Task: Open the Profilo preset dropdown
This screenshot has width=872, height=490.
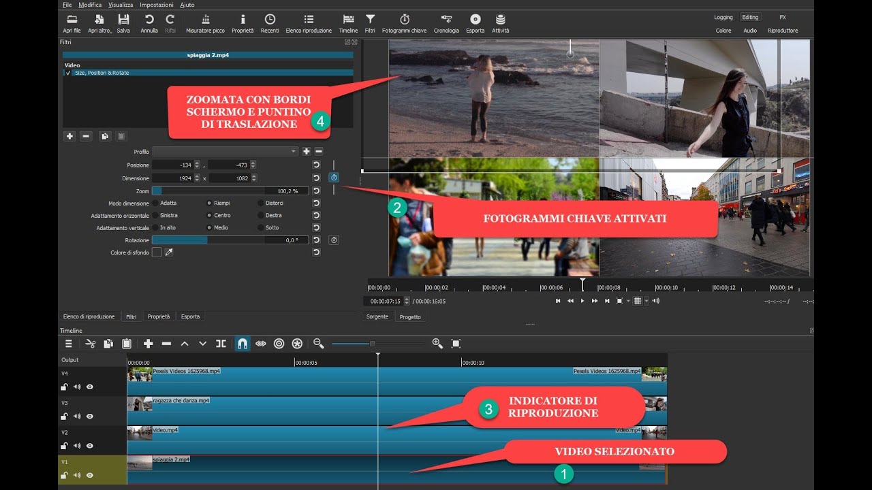Action: (x=225, y=151)
